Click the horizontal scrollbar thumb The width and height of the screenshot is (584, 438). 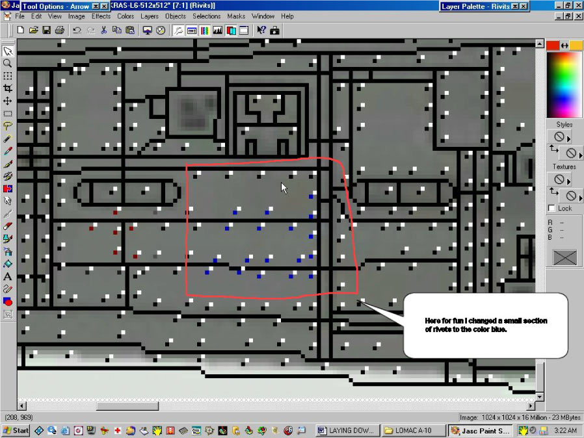coord(127,406)
